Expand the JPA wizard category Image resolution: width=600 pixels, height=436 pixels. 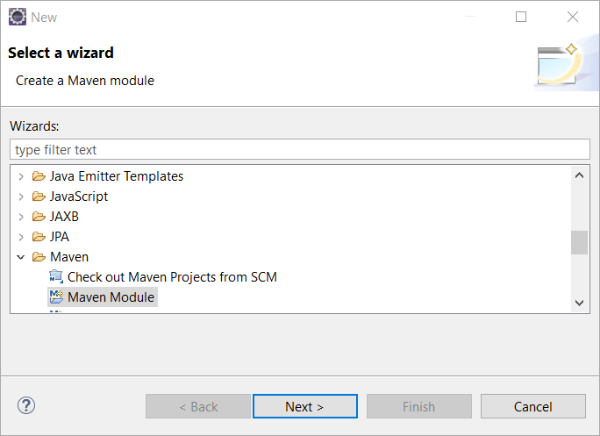(x=21, y=237)
